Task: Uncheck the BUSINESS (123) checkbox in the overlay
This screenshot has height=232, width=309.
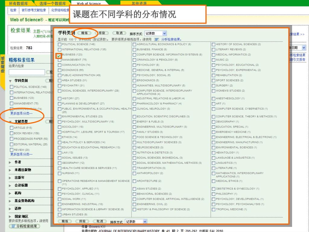Action: pos(59,56)
